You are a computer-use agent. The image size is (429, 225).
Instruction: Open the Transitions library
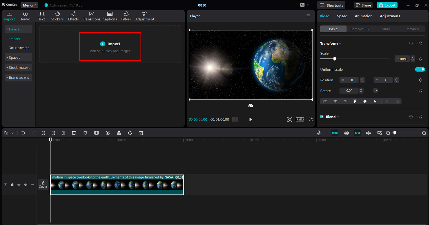tap(91, 16)
